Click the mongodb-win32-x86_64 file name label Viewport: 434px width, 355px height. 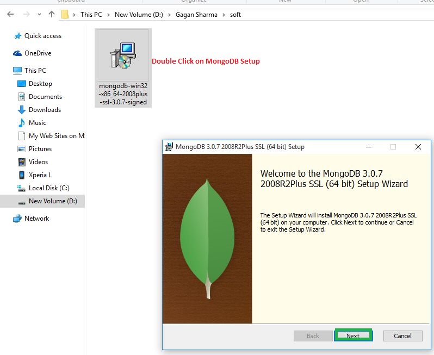[x=123, y=94]
